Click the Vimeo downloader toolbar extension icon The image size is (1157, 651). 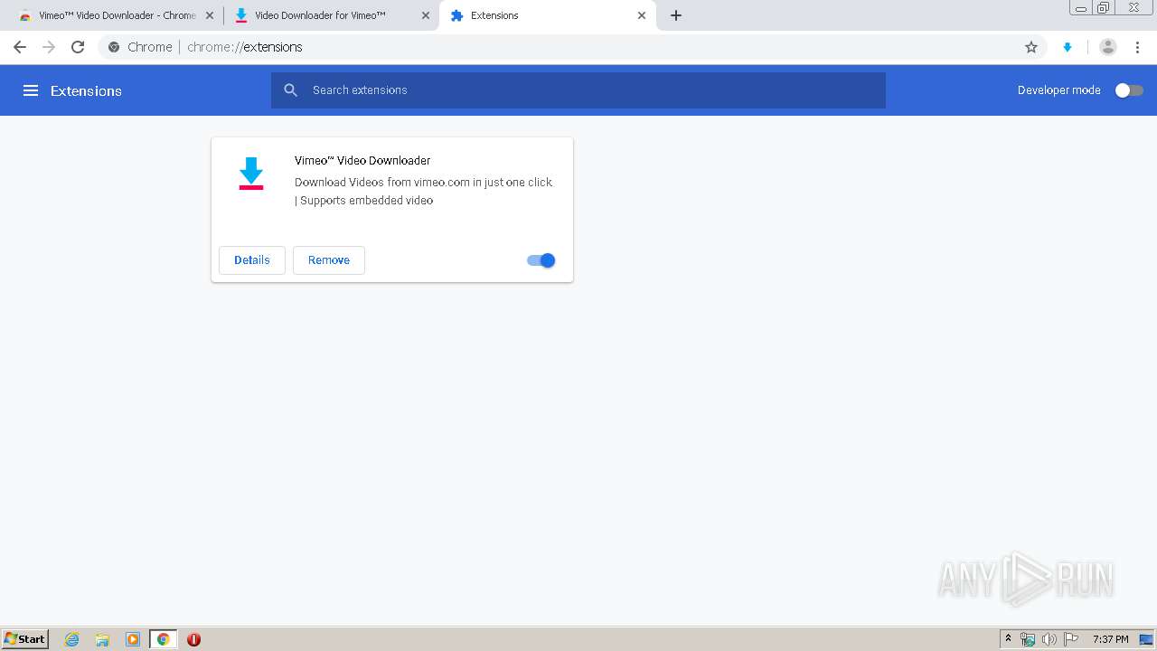1068,47
